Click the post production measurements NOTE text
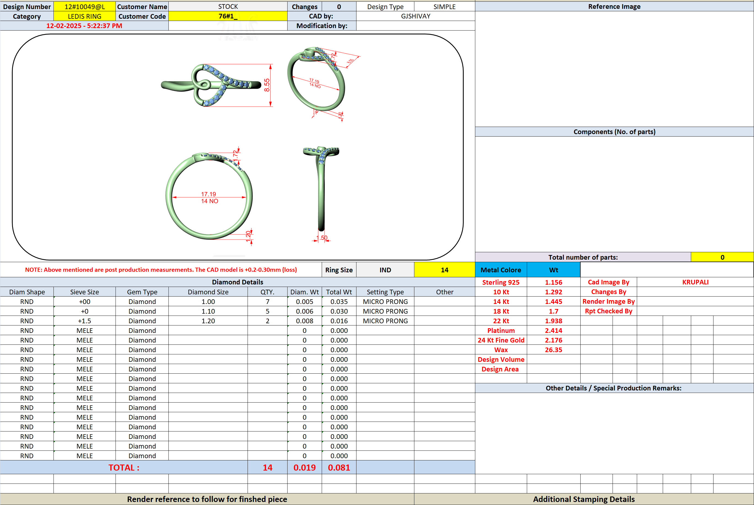 pyautogui.click(x=161, y=270)
